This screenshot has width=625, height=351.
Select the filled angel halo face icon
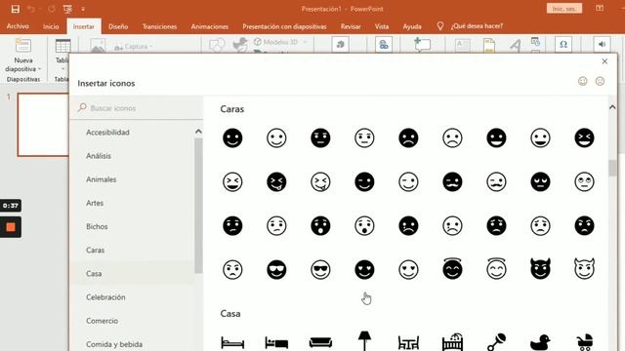pos(452,269)
